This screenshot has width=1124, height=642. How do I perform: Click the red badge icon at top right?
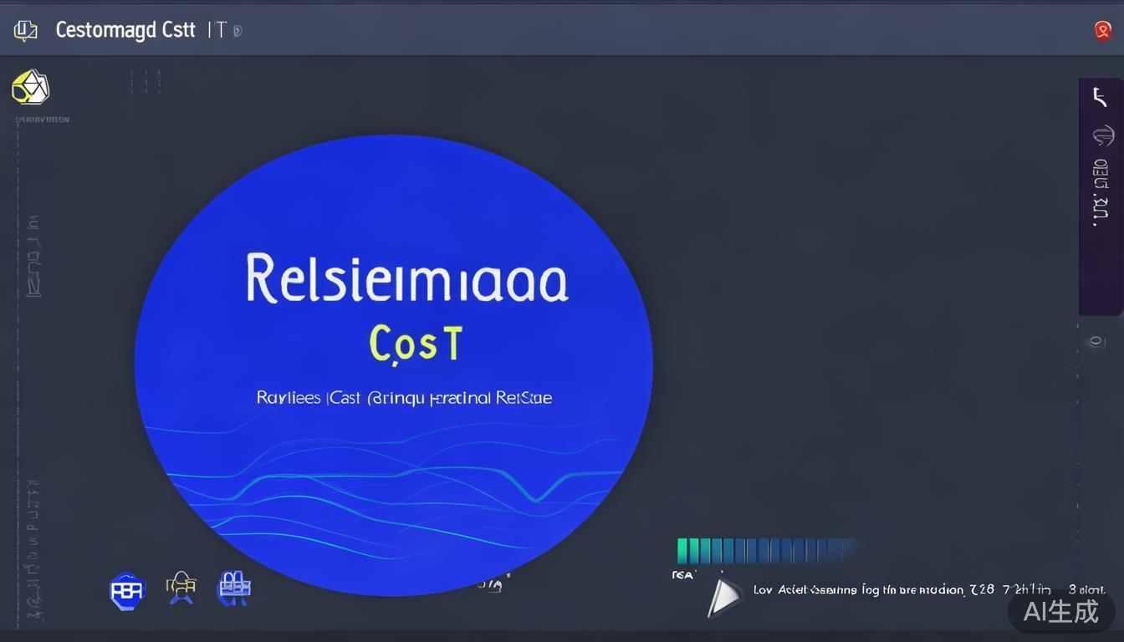(x=1102, y=31)
